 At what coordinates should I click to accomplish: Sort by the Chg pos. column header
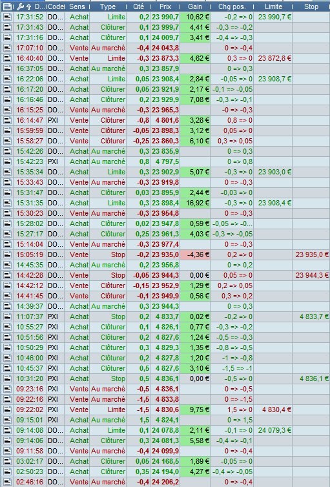click(x=232, y=6)
